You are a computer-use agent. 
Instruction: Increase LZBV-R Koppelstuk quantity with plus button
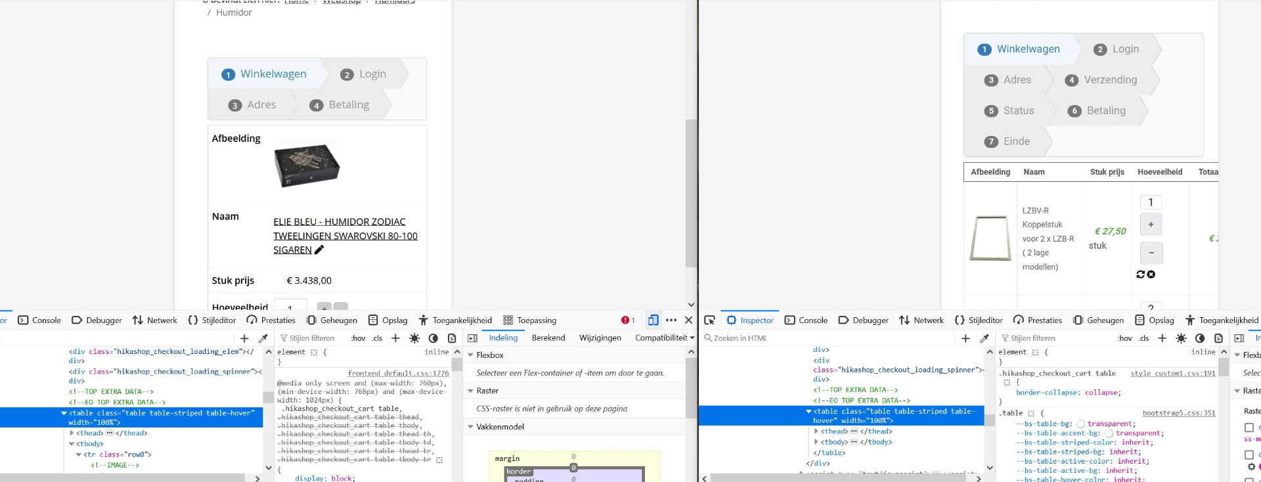click(1151, 225)
